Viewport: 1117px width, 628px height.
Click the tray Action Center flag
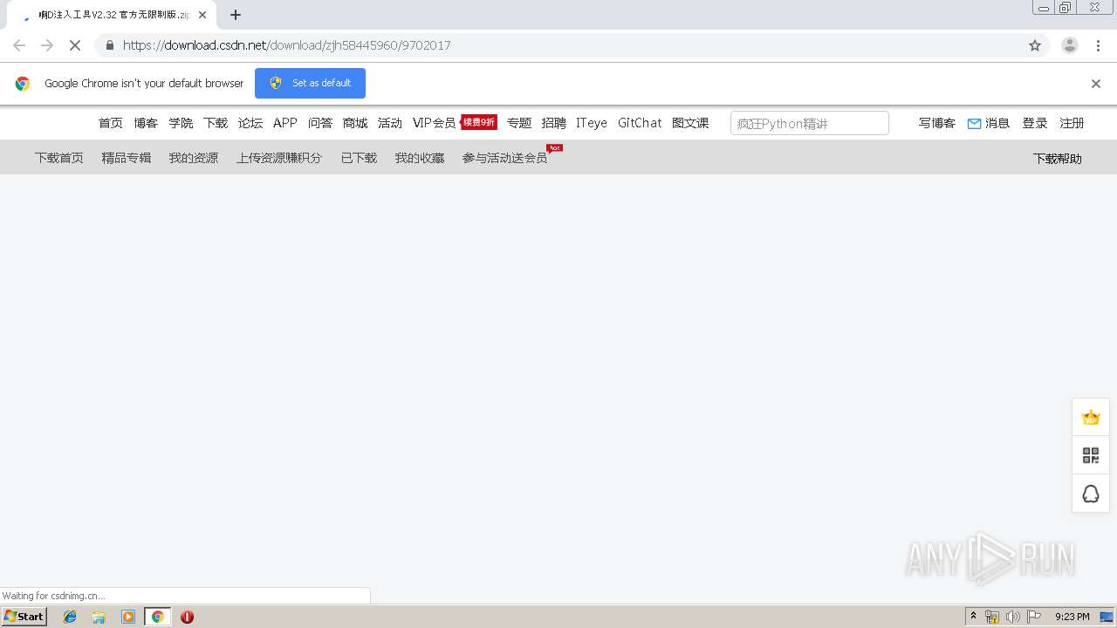[1033, 617]
